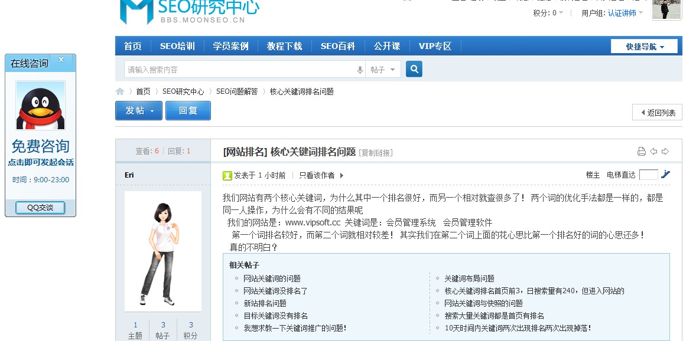
Task: Click the Eri author avatar image
Action: pyautogui.click(x=162, y=252)
